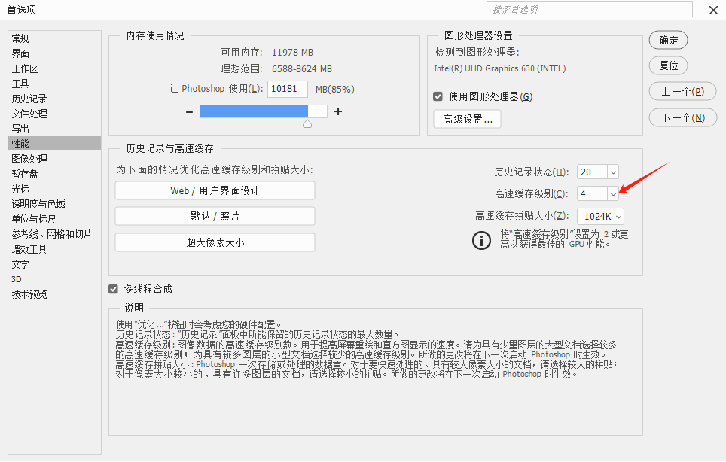The width and height of the screenshot is (726, 462).
Task: Click the minus icon beside memory slider
Action: point(189,111)
